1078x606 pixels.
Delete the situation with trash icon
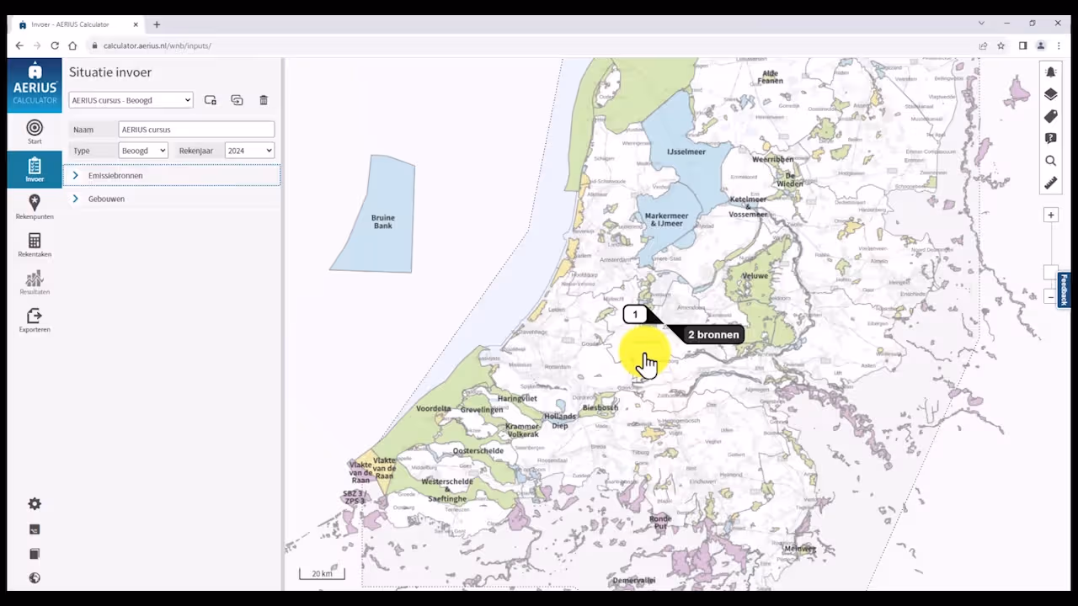pyautogui.click(x=264, y=100)
